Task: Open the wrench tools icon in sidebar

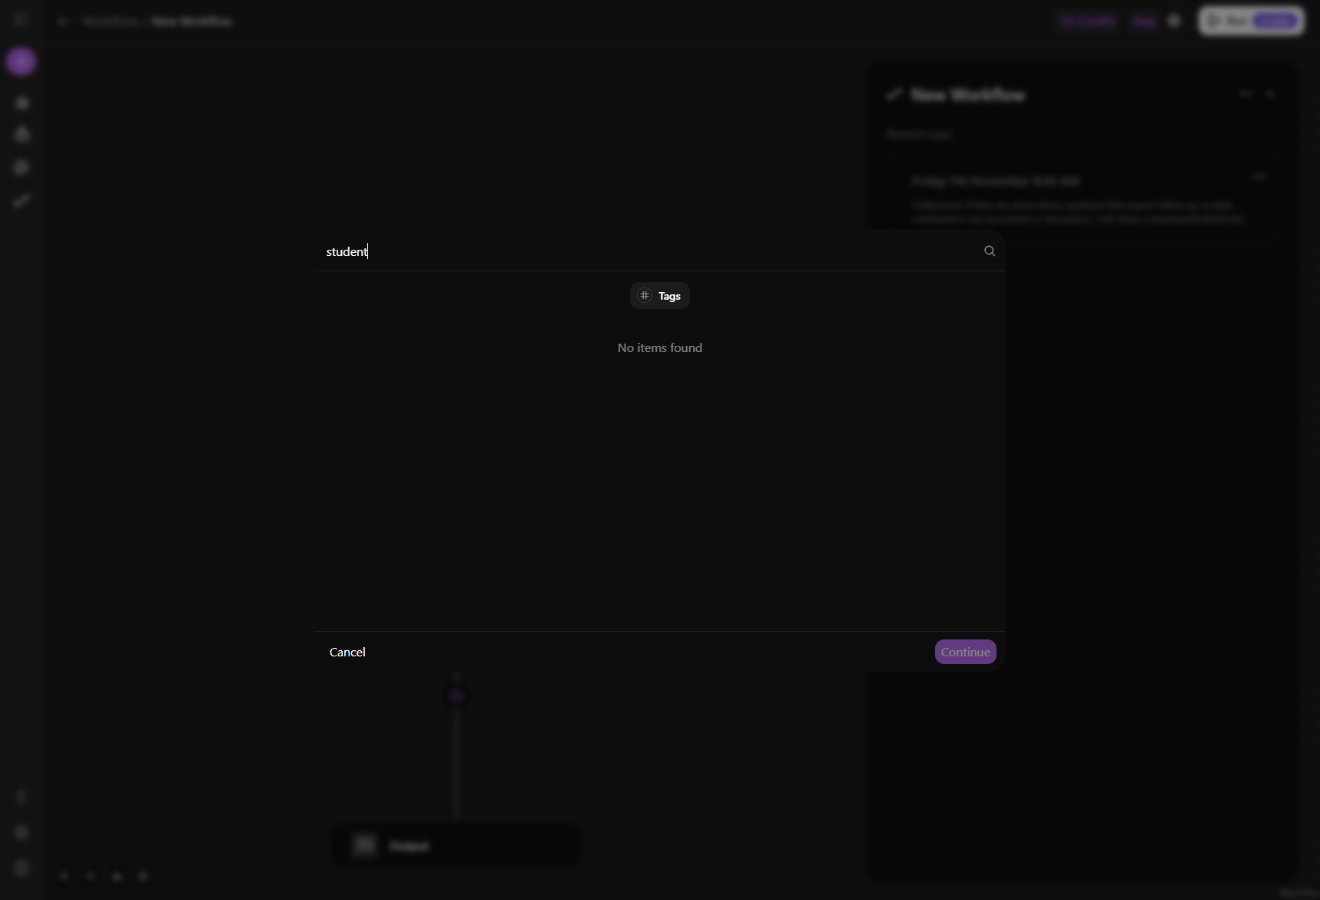Action: click(x=22, y=201)
